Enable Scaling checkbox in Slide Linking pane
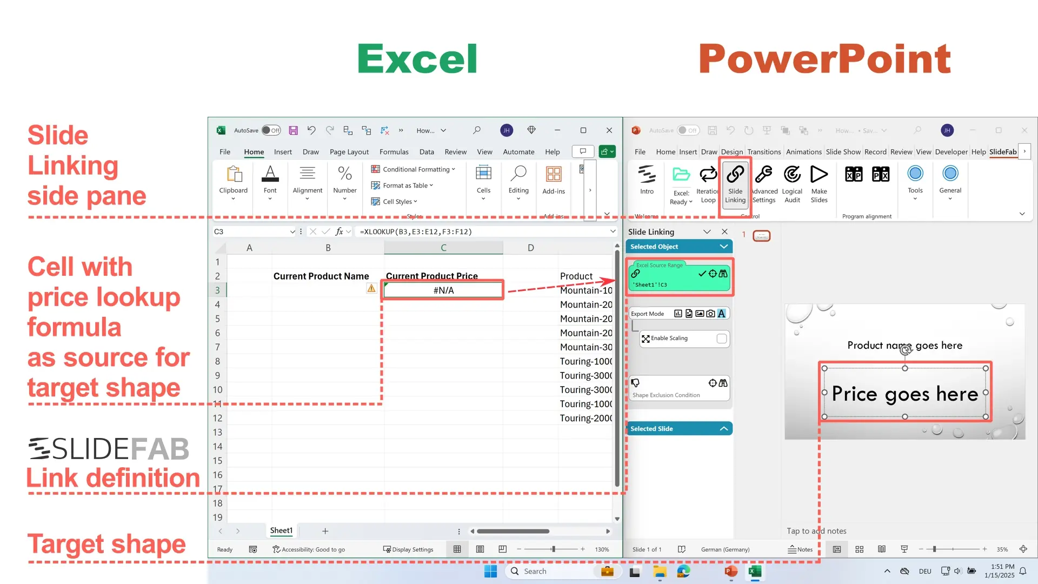 point(722,339)
